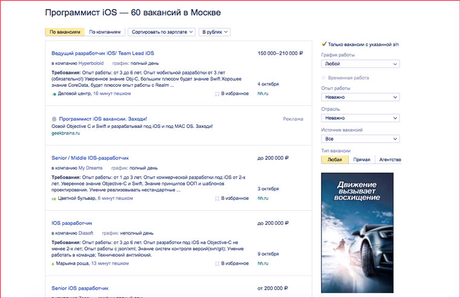Open Ведущий разработчик iOS/ Team Lead iOS vacancy
Screen dimensions: 460x298
[x=103, y=53]
